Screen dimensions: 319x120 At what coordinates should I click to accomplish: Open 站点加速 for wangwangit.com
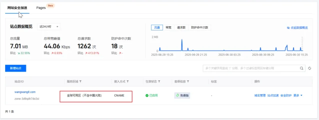(273, 96)
